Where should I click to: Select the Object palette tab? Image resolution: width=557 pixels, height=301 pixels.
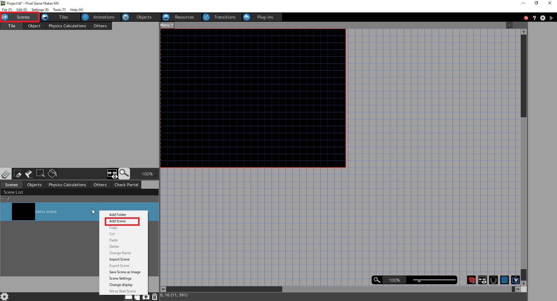(34, 26)
